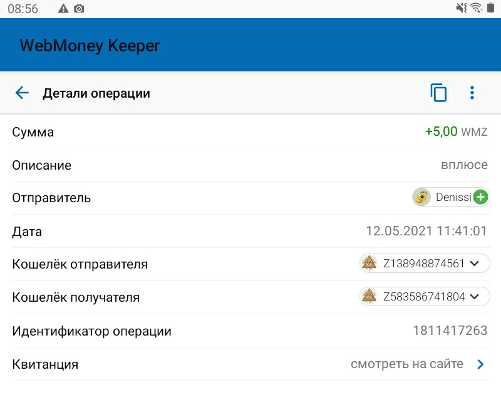Select recipient wallet number Z583586741804
This screenshot has width=501, height=395.
coord(424,297)
